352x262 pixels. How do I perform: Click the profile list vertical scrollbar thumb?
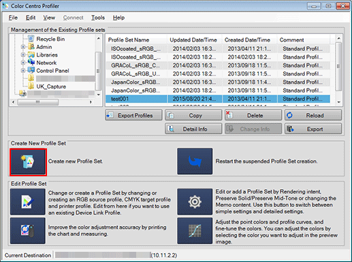(338, 66)
